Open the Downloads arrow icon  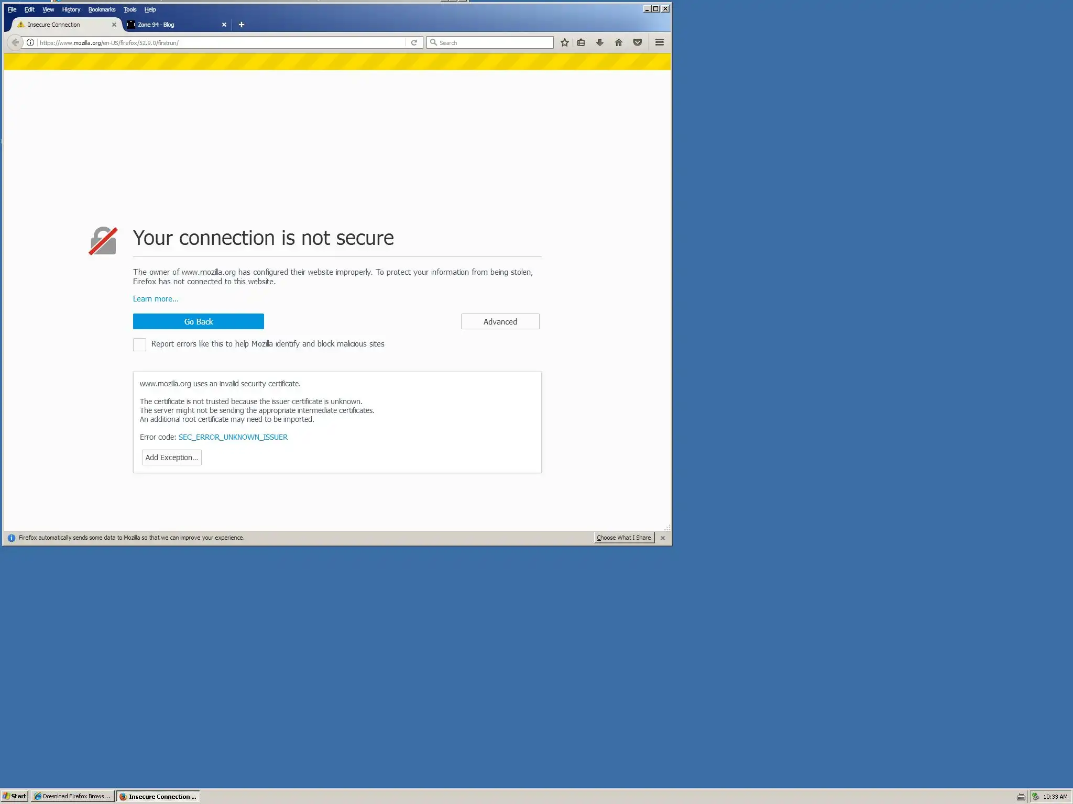pos(600,42)
